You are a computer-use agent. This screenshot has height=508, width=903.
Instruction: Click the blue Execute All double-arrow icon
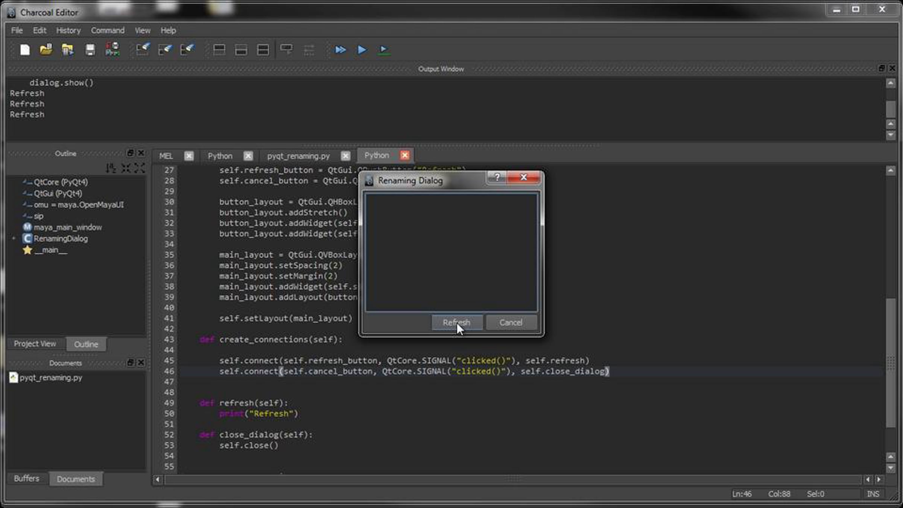(x=341, y=50)
